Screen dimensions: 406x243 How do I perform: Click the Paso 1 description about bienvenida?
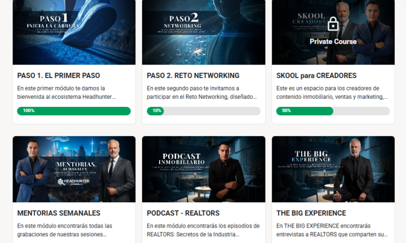[67, 93]
